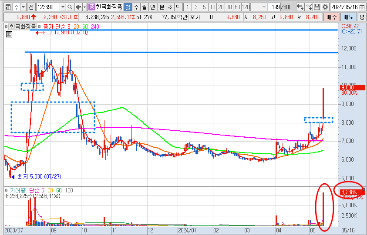Click the current price 9,880 value
Viewport: 367px width, 235px height.
[23, 17]
